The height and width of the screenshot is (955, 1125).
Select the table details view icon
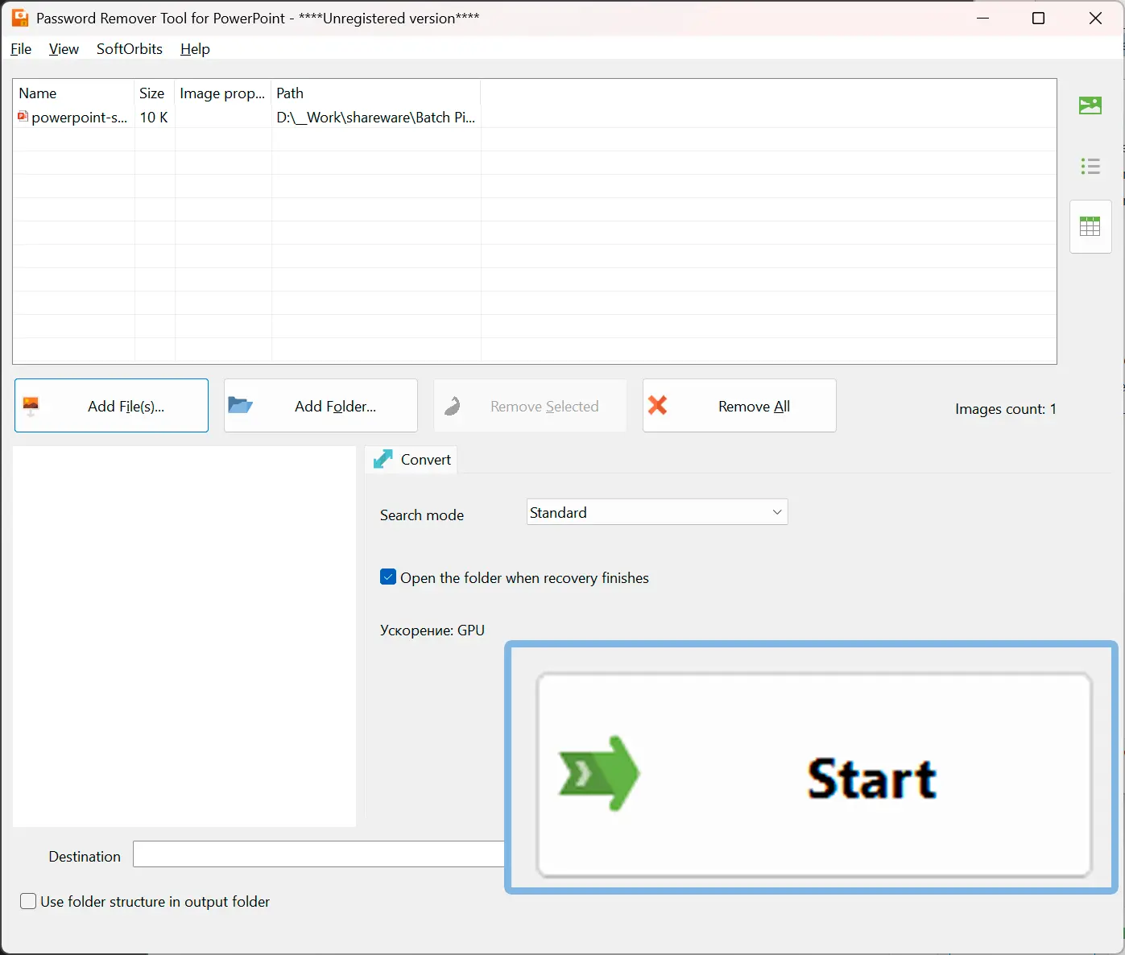pos(1090,226)
